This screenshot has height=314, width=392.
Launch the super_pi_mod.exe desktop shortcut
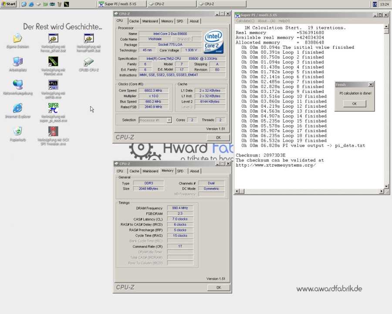click(x=53, y=108)
